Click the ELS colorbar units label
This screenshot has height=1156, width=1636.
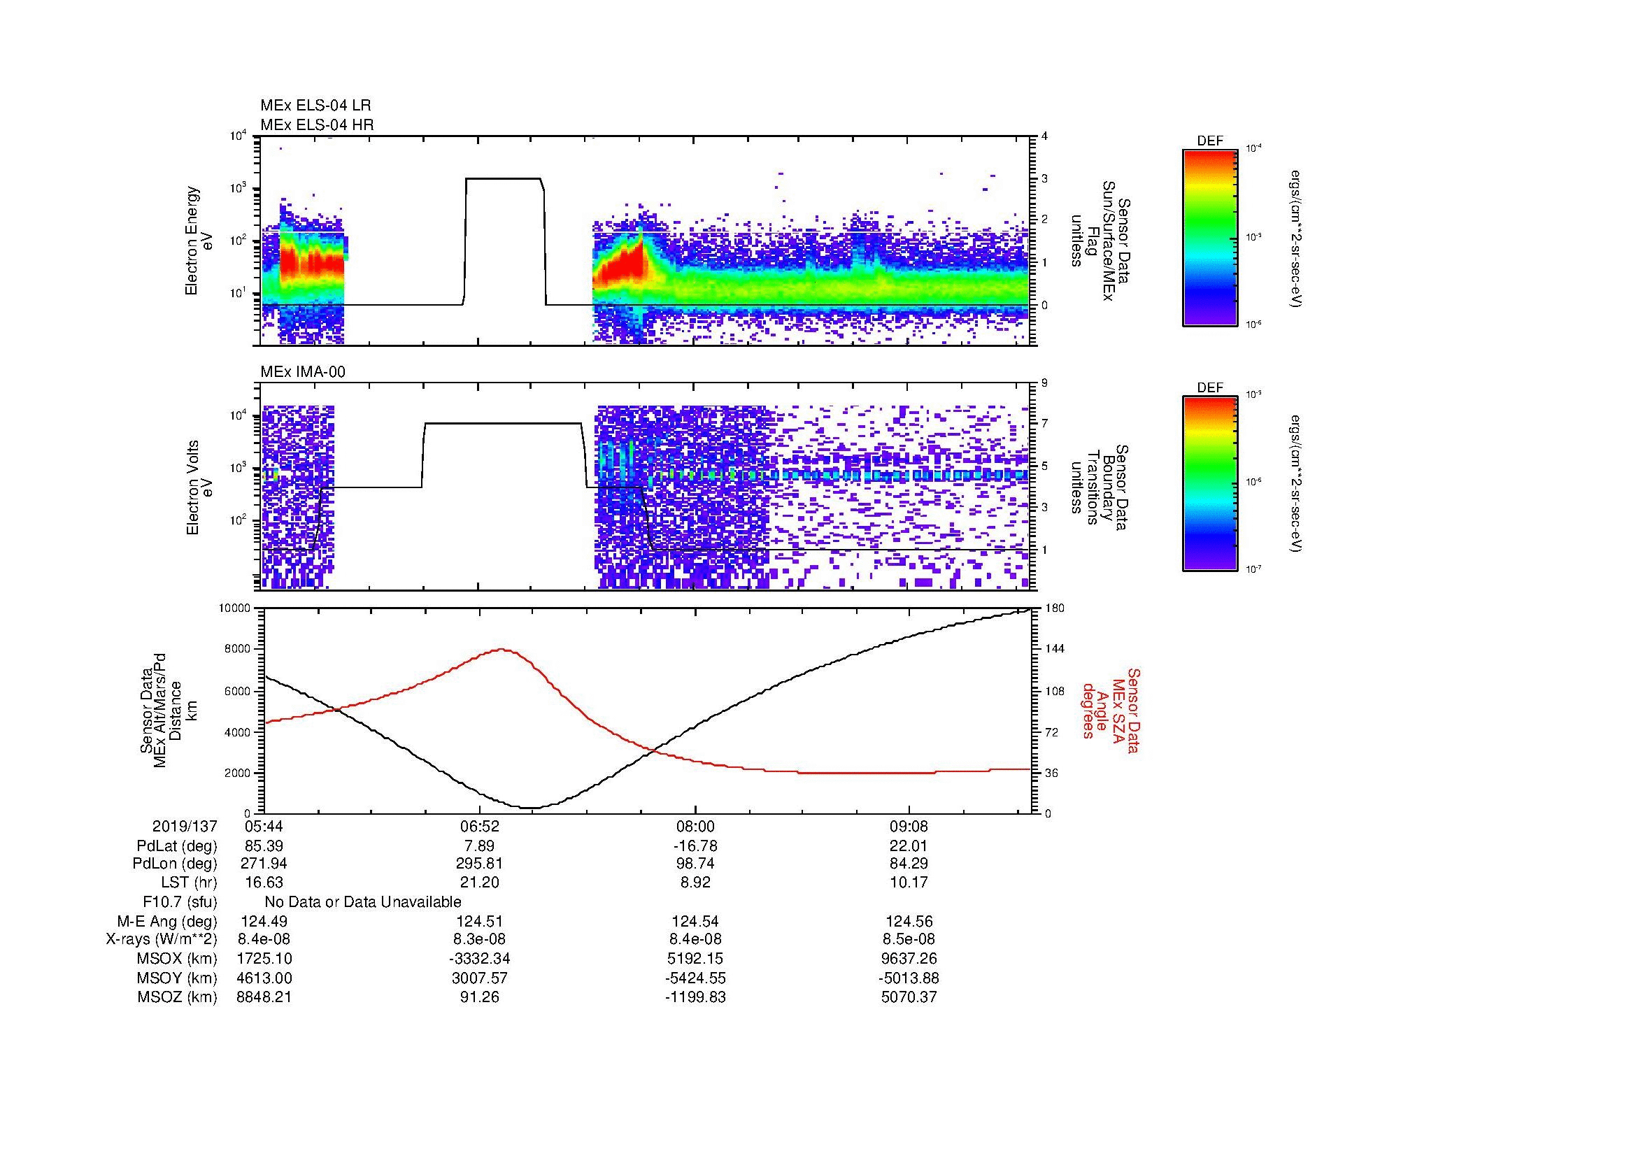point(1295,238)
